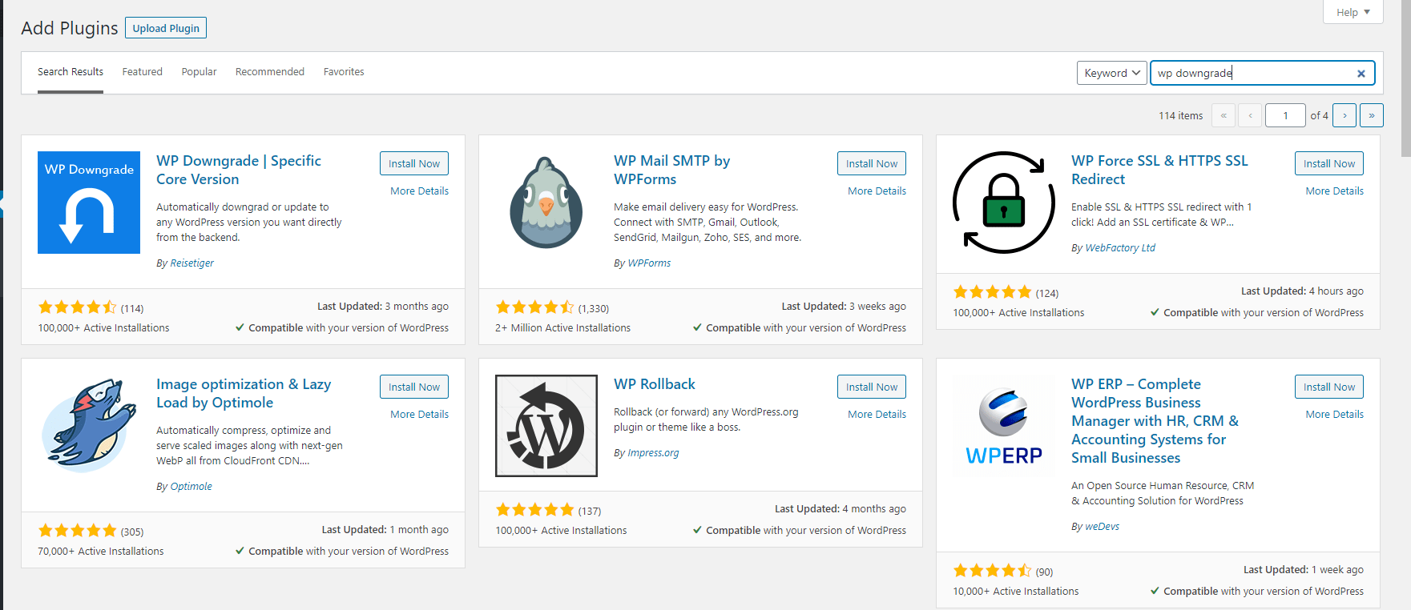Show the Recommended plugins tab

pyautogui.click(x=270, y=72)
